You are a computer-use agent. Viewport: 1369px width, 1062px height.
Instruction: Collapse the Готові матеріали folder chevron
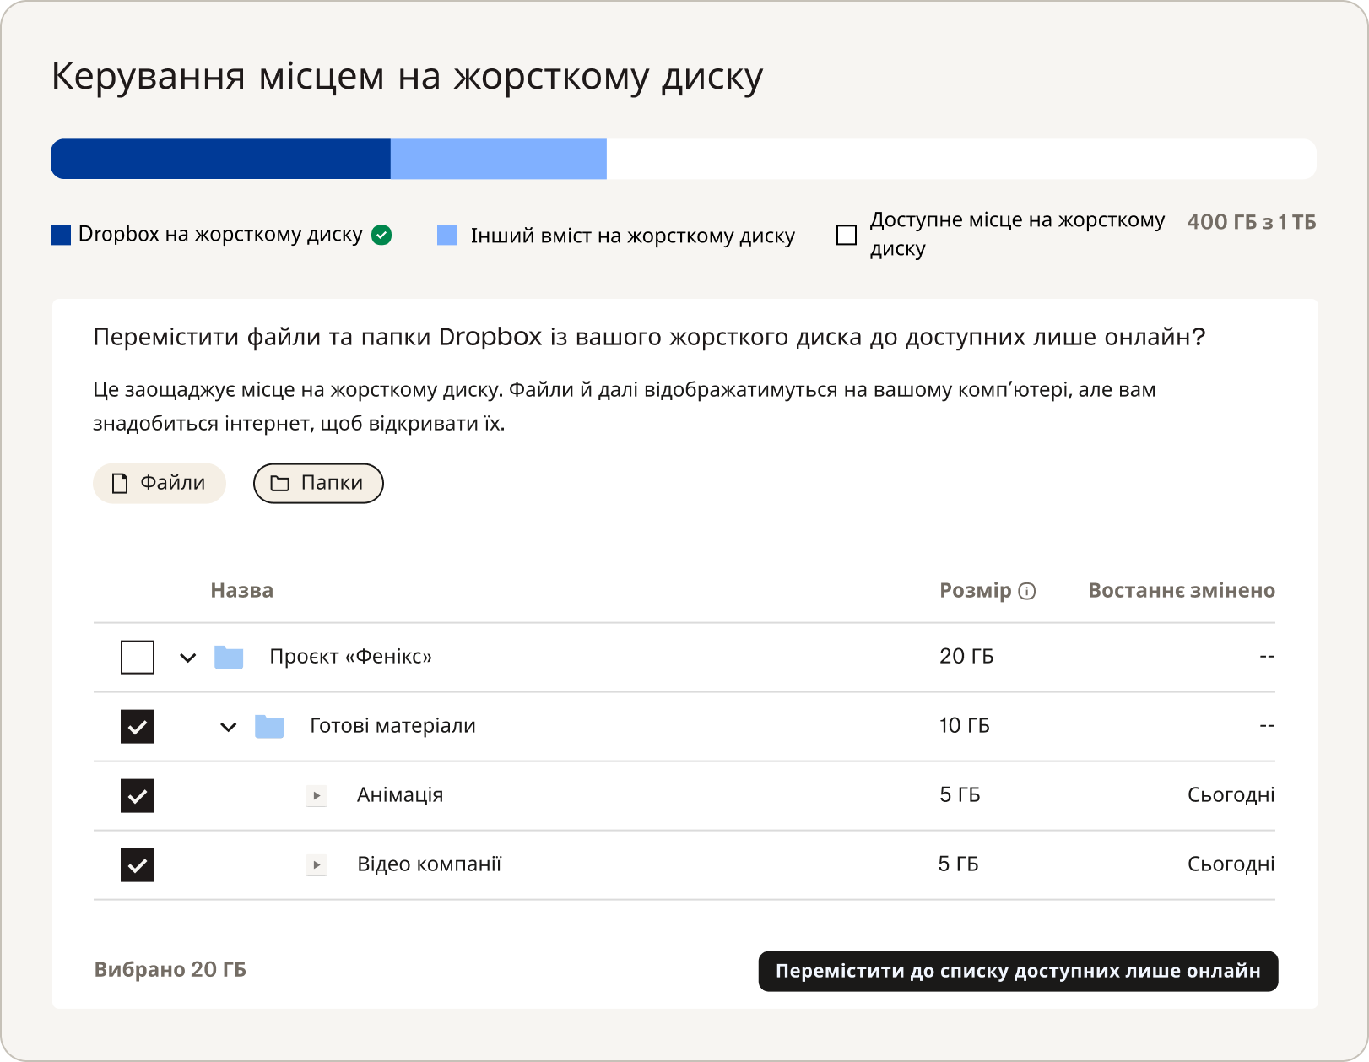coord(229,727)
